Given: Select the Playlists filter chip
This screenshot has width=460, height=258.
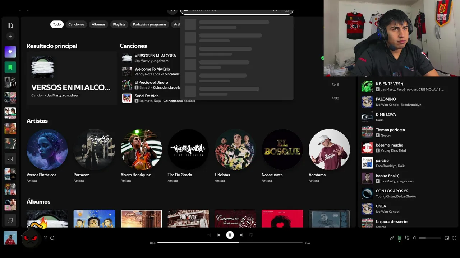Looking at the screenshot, I should point(119,24).
